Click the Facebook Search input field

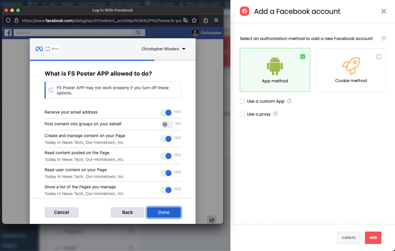tap(73, 33)
